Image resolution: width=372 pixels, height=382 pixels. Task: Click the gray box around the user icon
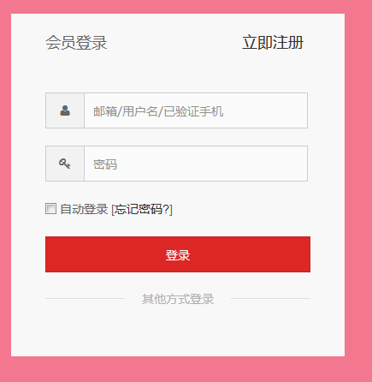(x=65, y=110)
